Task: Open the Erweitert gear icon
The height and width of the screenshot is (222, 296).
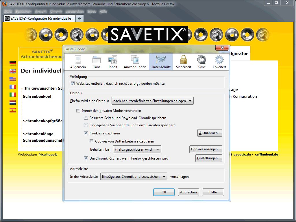Action: [219, 62]
